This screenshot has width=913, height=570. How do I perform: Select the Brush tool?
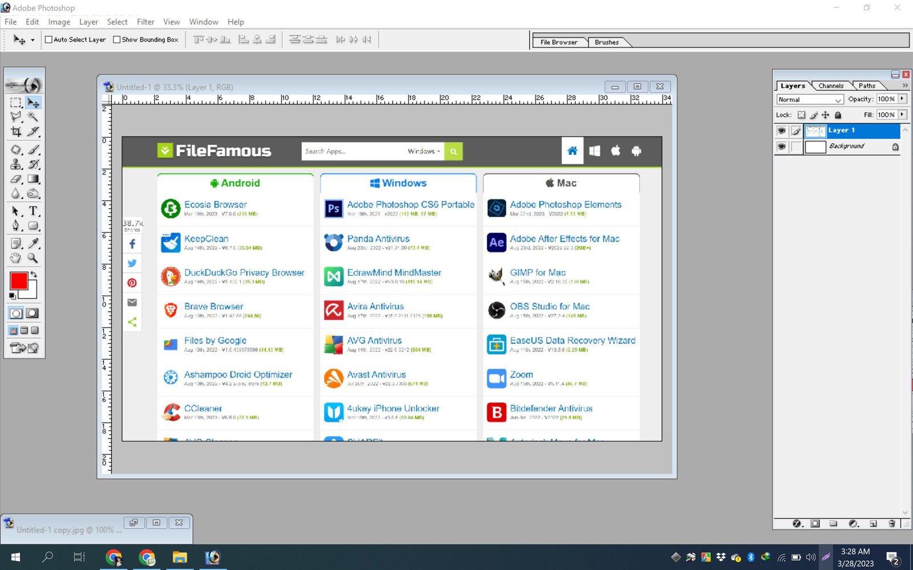click(33, 150)
